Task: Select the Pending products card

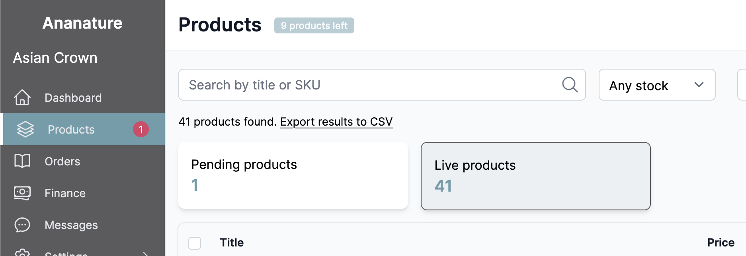Action: pyautogui.click(x=293, y=175)
